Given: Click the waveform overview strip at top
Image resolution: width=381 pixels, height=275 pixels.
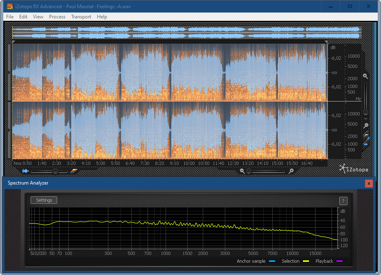Looking at the screenshot, I should coord(186,33).
